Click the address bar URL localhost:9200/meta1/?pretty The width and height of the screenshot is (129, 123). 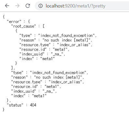(x=76, y=6)
